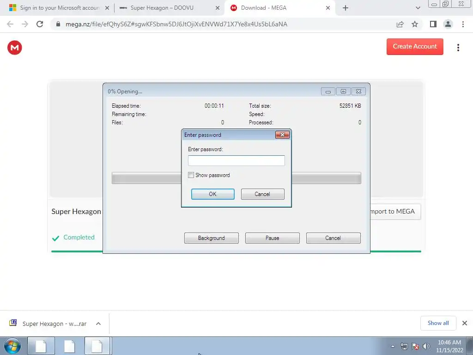Viewport: 473px width, 355px height.
Task: Open the Super Hexagon rar download item
Action: tap(55, 324)
